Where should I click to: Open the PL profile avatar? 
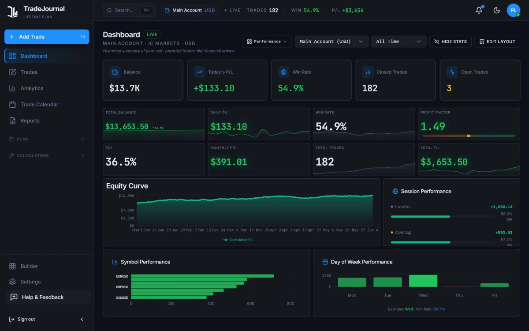click(513, 10)
